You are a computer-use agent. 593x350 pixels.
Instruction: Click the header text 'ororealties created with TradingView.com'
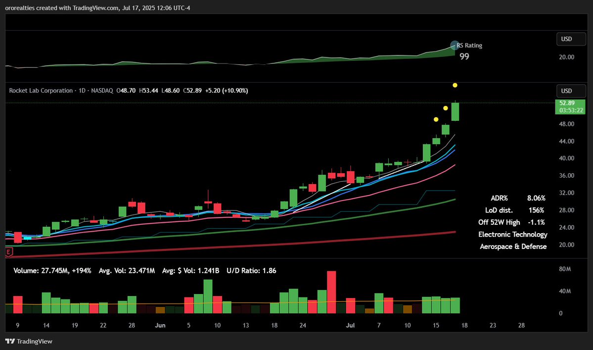[x=62, y=8]
